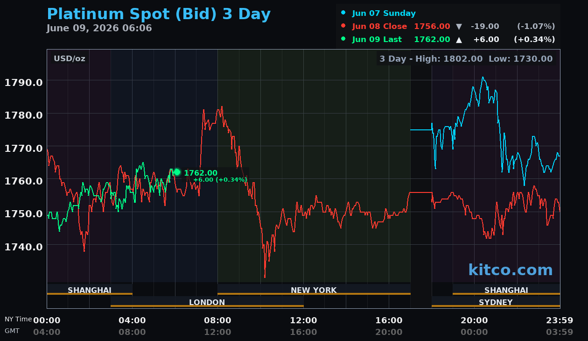Click 3 Day High 1802.00 text
Screen dimensions: 588x341
431,59
